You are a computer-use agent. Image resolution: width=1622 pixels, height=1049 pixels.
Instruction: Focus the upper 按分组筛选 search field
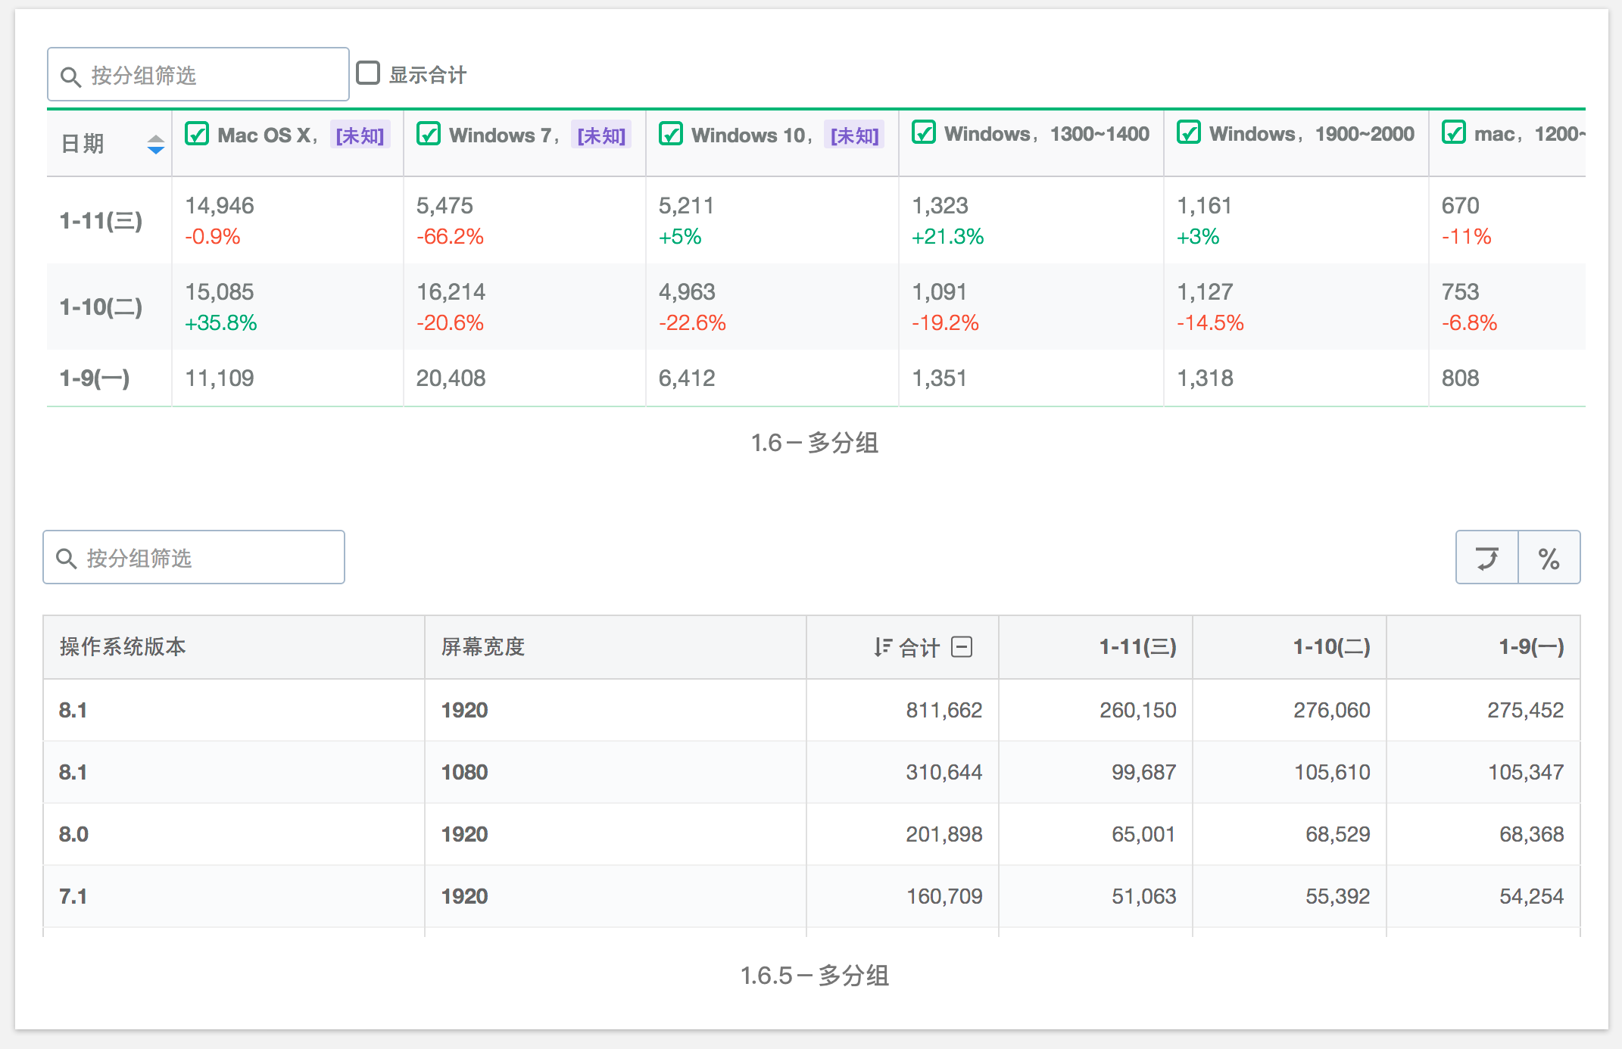[x=212, y=75]
